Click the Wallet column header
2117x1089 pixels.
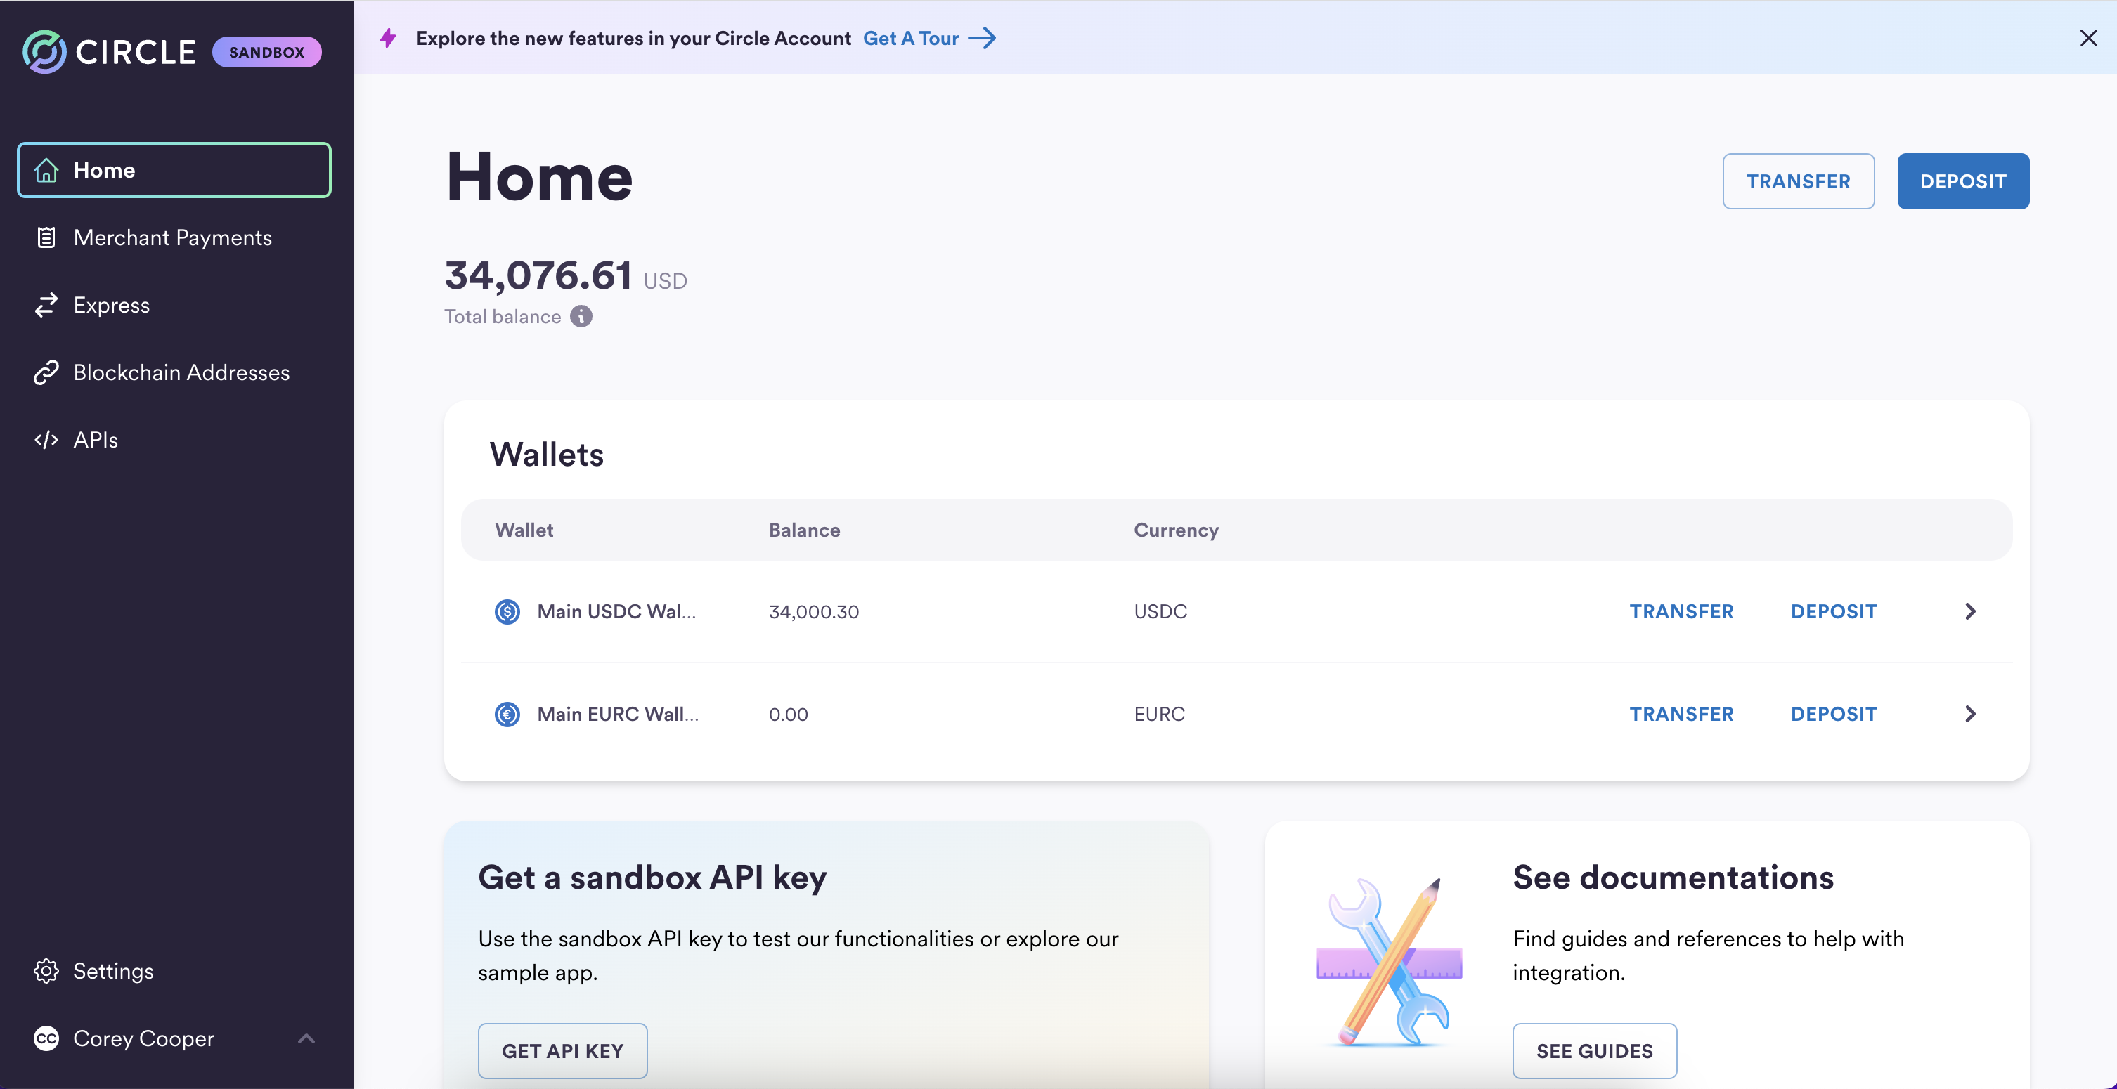(524, 530)
